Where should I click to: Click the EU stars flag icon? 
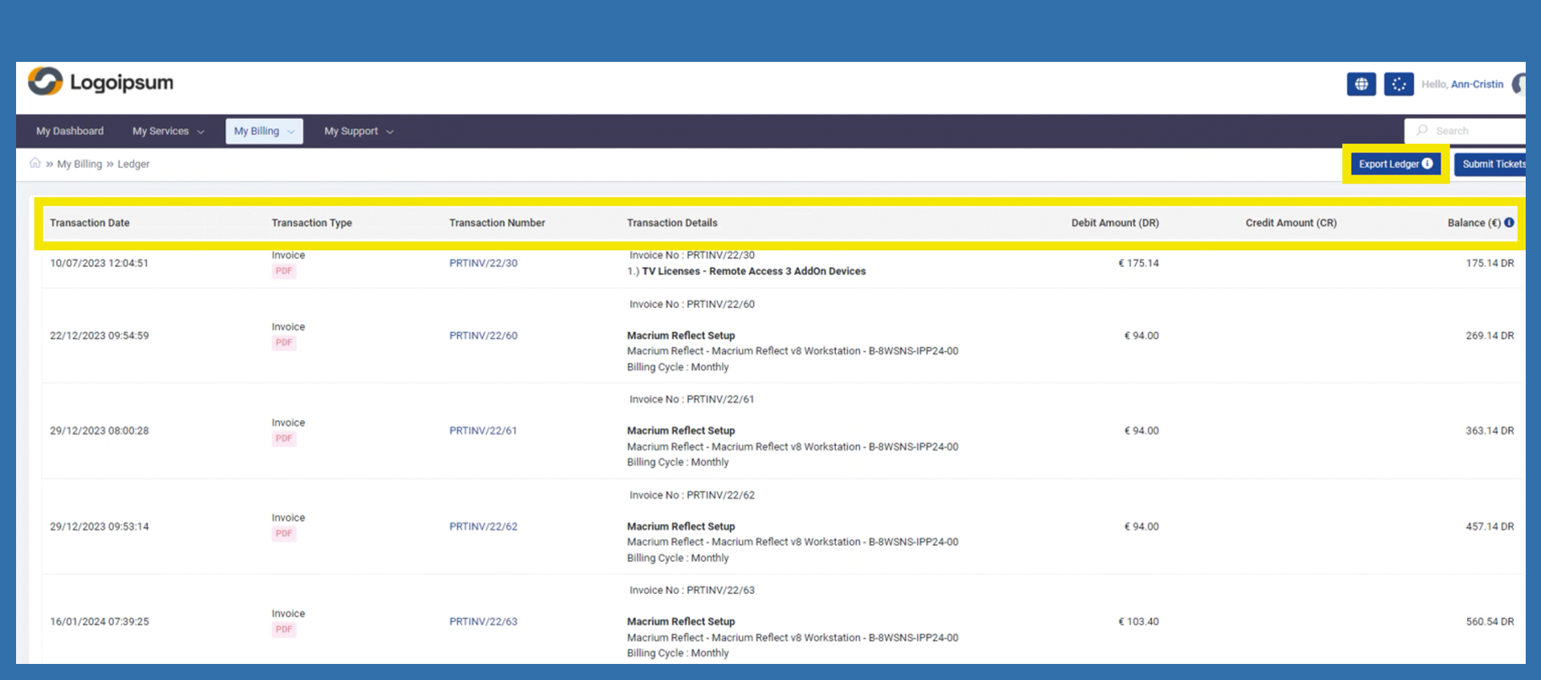click(1399, 84)
